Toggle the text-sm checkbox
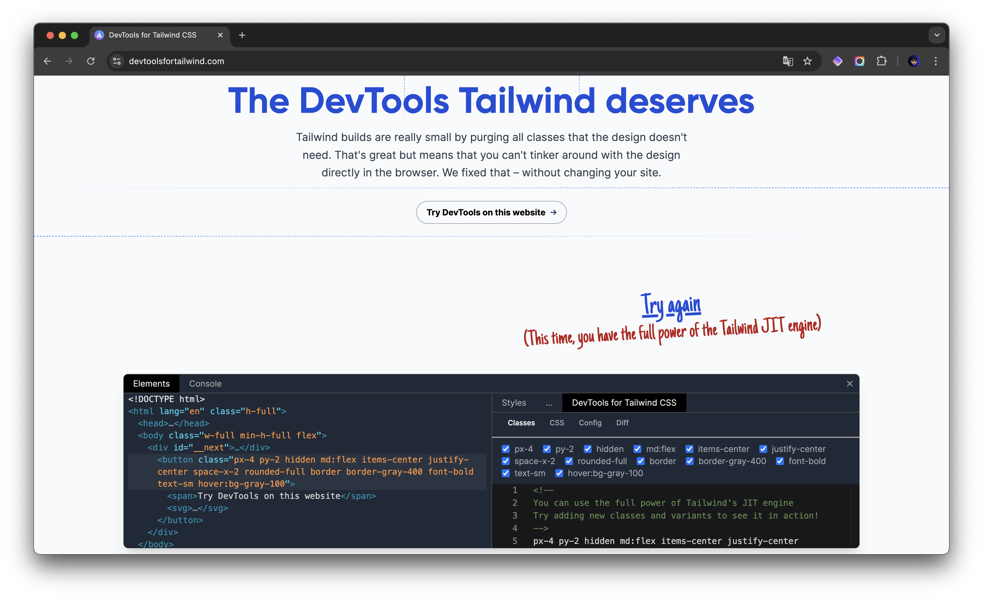The height and width of the screenshot is (599, 983). click(x=505, y=473)
